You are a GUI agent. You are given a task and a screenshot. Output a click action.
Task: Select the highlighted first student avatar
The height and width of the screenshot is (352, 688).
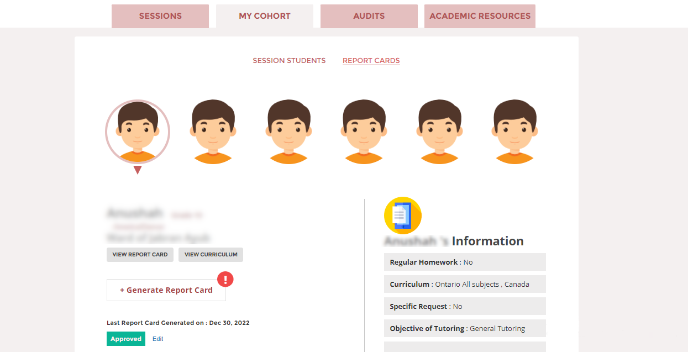[137, 132]
